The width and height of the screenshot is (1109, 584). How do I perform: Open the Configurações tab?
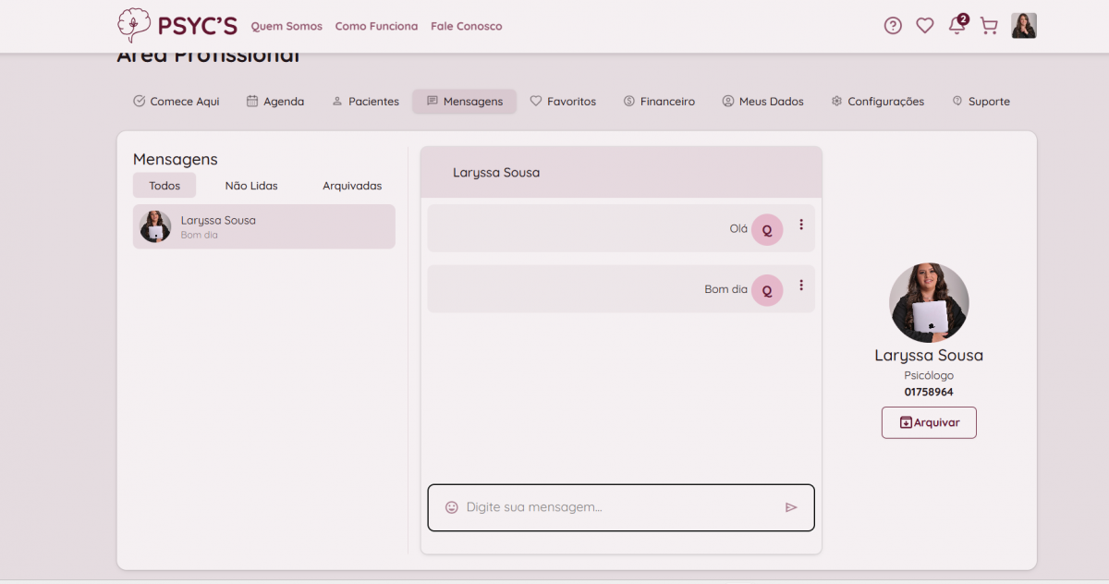pos(877,102)
